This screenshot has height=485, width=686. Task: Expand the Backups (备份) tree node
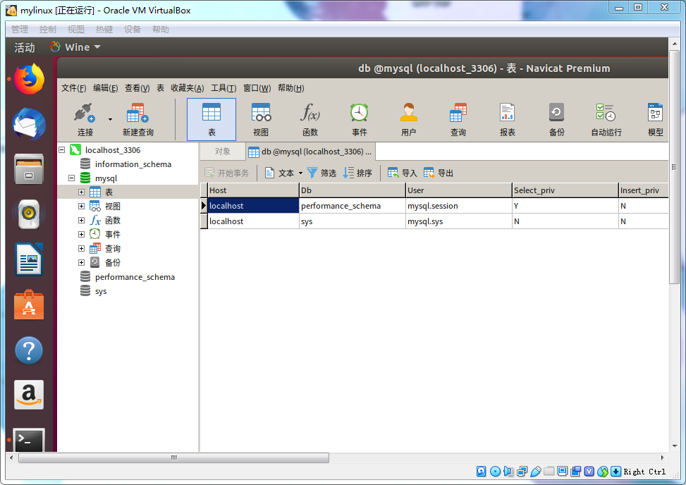pyautogui.click(x=81, y=262)
